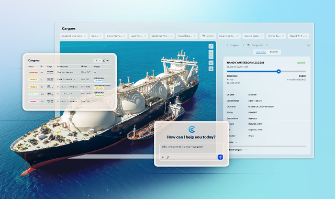
Task: Click the 'How can I help you today?' heading
Action: click(x=191, y=137)
